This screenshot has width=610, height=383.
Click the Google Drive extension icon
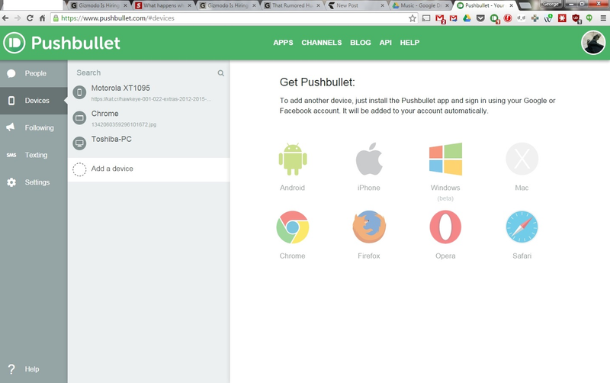[x=467, y=18]
